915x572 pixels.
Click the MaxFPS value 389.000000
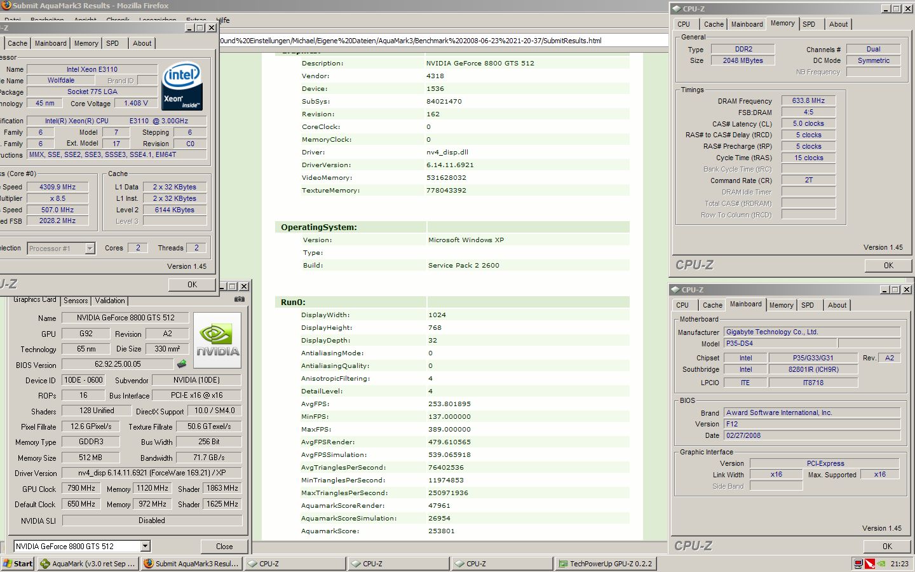tap(449, 430)
